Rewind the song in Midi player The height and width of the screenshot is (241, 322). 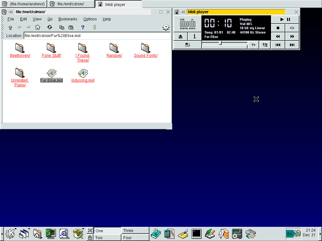(x=278, y=36)
